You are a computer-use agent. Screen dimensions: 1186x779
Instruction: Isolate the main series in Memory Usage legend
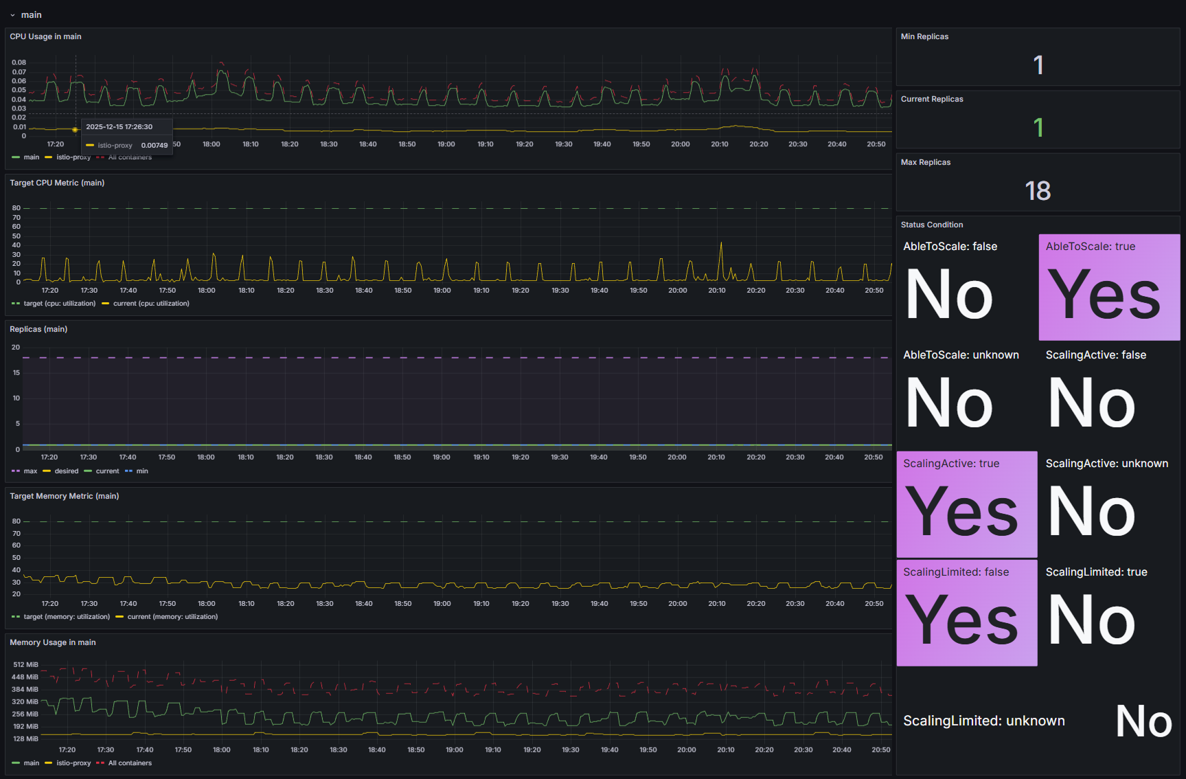[x=31, y=763]
